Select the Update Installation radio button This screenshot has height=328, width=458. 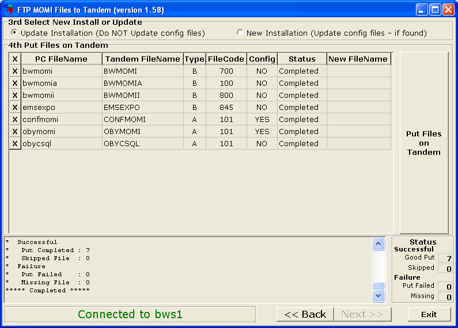pos(14,33)
